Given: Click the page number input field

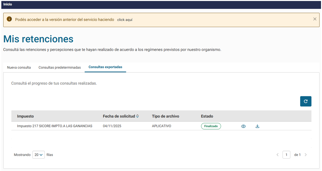Looking at the screenshot, I should pos(286,155).
